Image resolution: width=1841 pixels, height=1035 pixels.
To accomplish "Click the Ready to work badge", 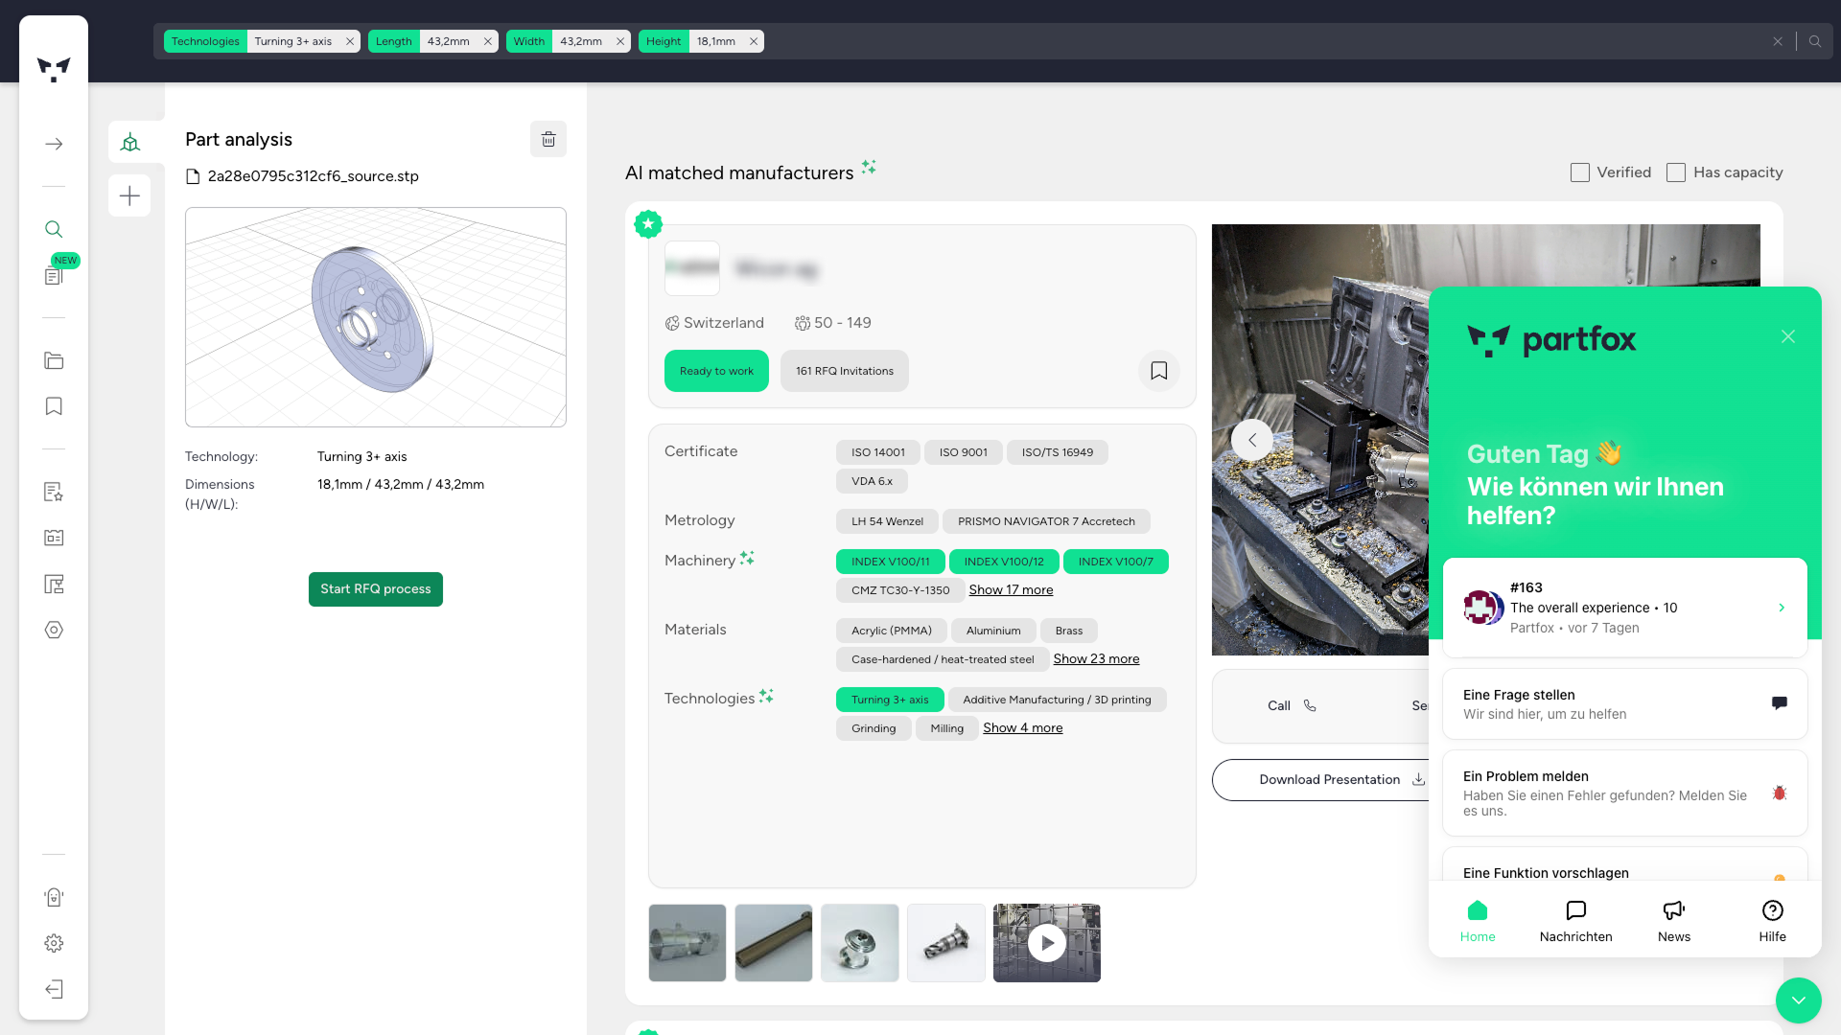I will 716,371.
